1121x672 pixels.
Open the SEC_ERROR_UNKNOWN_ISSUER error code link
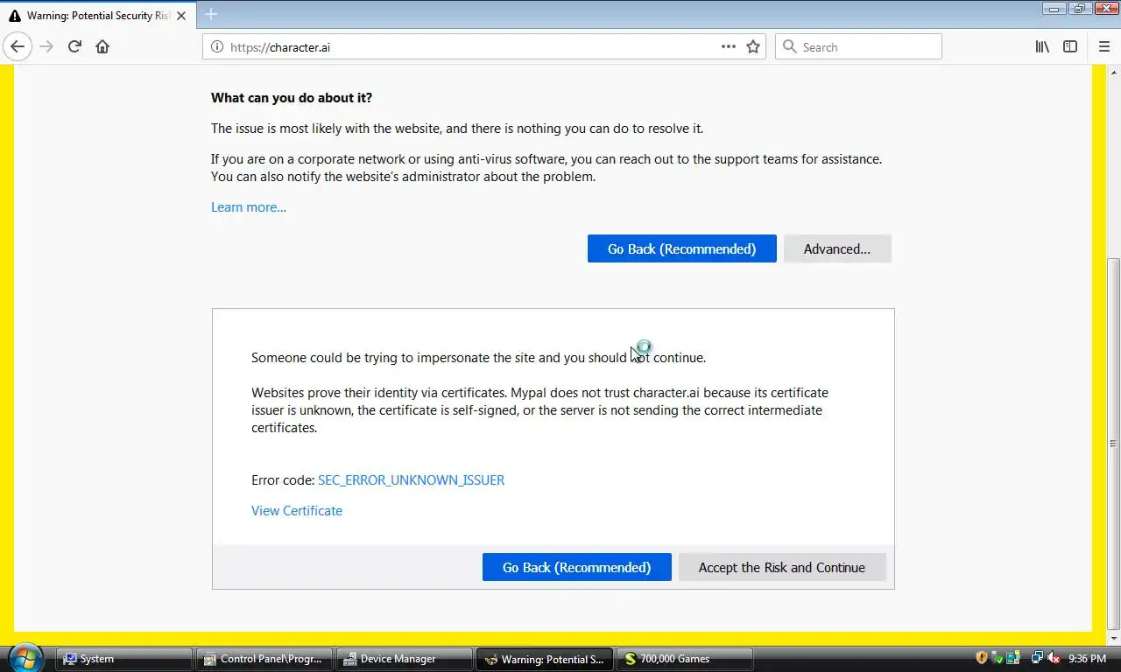point(411,479)
